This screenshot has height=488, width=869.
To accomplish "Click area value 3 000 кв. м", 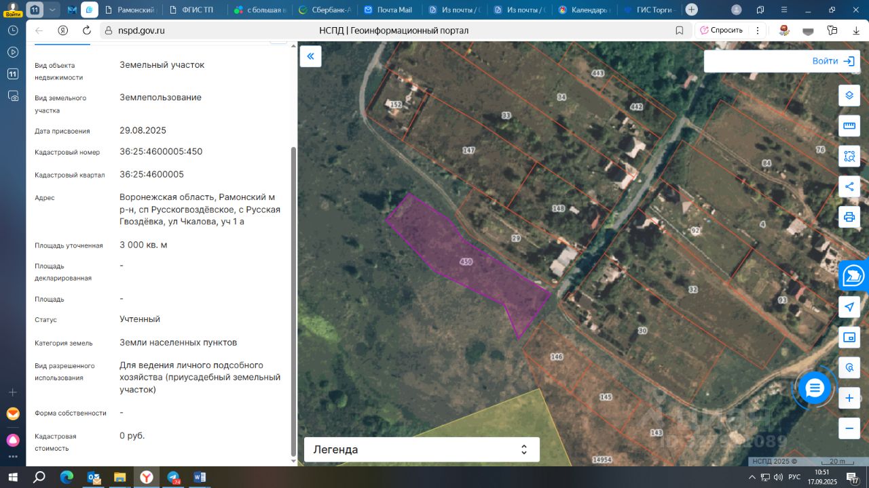I will coord(143,245).
